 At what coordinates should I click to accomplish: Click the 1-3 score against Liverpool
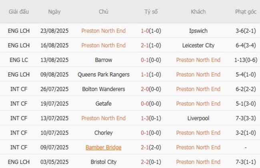click(151, 118)
